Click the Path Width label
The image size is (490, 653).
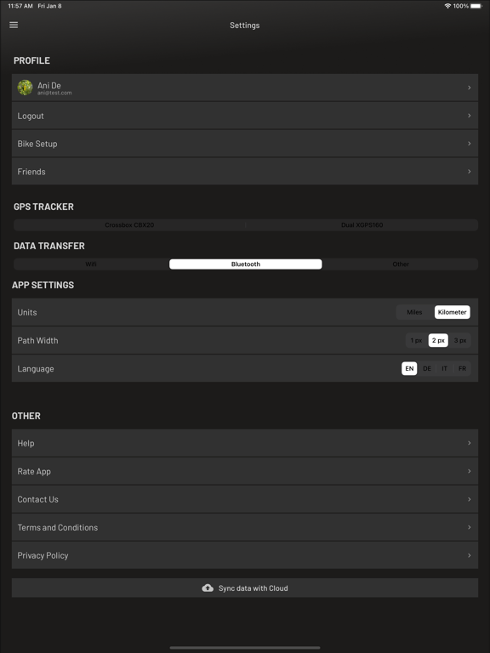[37, 340]
